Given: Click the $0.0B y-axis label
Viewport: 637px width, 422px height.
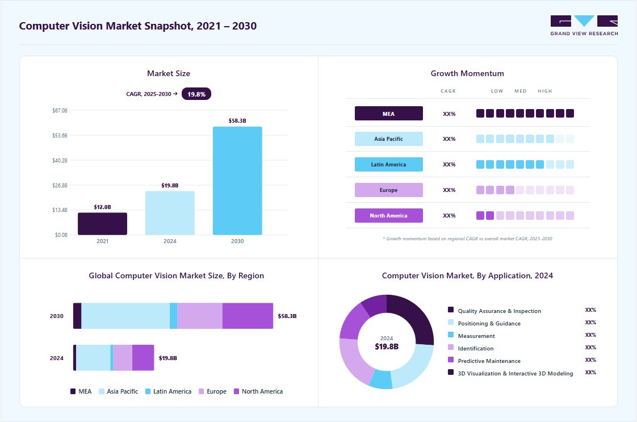Looking at the screenshot, I should [x=61, y=235].
